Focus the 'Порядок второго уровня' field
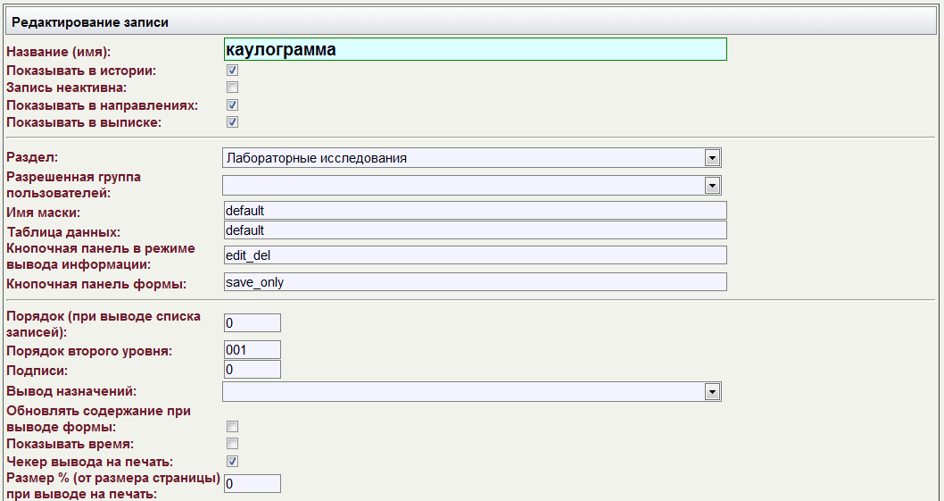The width and height of the screenshot is (944, 501). click(x=253, y=350)
